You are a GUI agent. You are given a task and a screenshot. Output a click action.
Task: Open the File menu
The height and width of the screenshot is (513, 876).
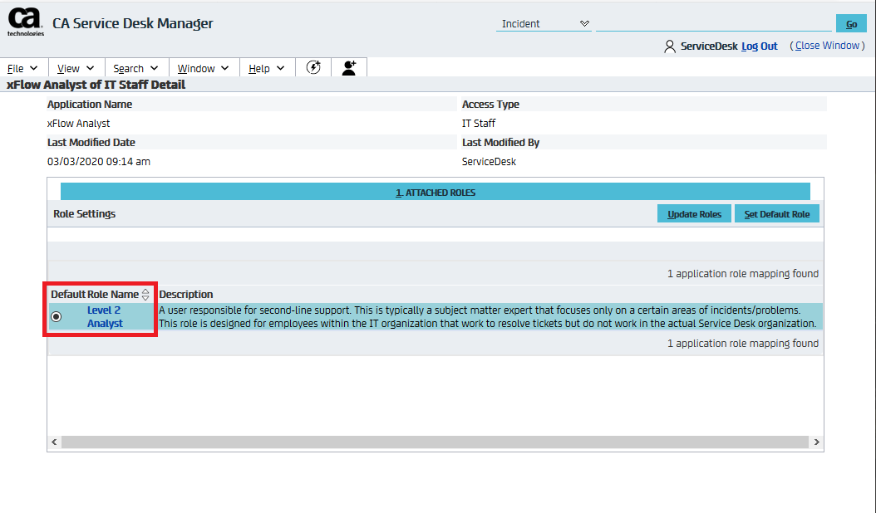(x=22, y=68)
